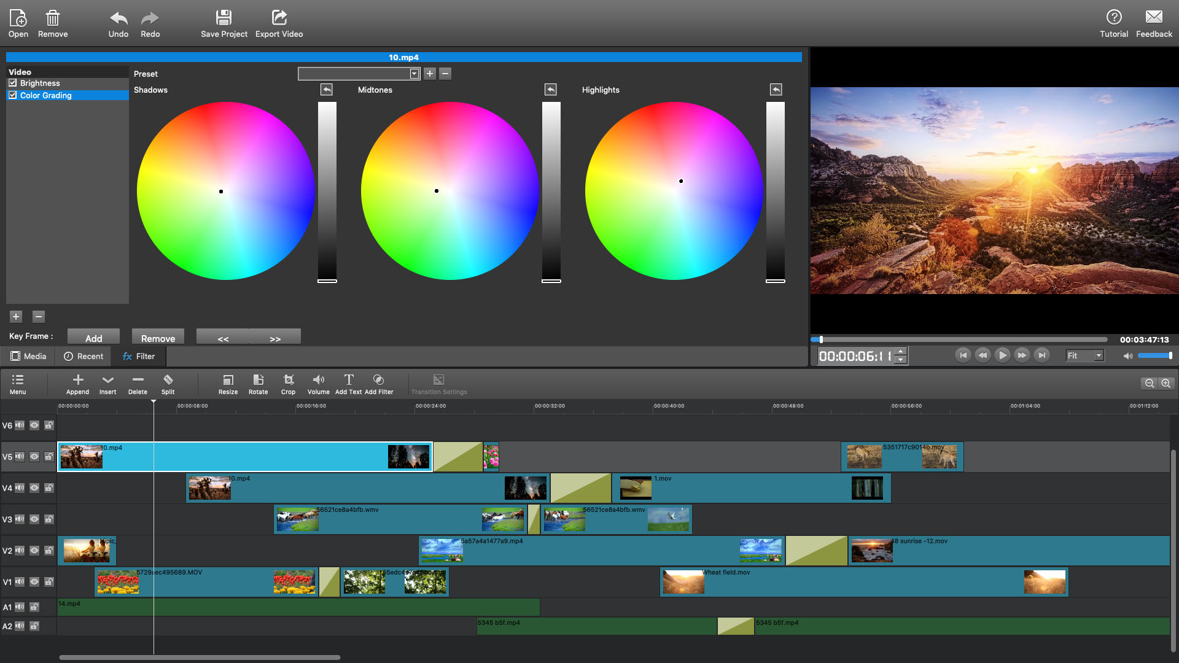Switch to the Media tab

click(x=29, y=356)
